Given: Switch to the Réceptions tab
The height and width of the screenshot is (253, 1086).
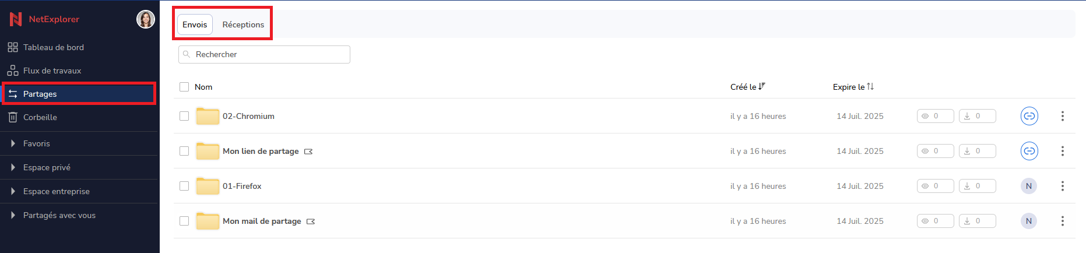Looking at the screenshot, I should [243, 24].
